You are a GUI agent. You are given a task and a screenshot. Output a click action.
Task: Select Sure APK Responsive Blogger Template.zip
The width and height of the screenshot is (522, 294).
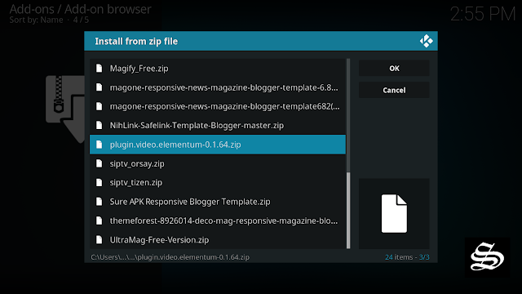click(x=218, y=202)
